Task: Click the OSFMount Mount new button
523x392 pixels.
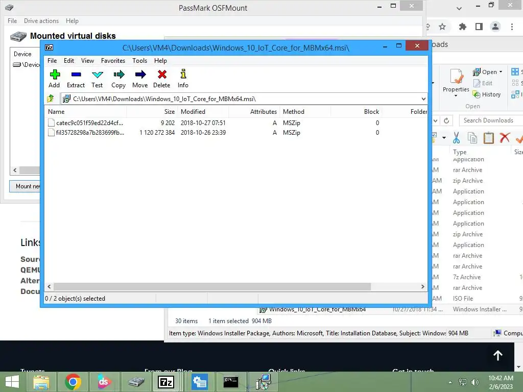Action: [x=25, y=186]
